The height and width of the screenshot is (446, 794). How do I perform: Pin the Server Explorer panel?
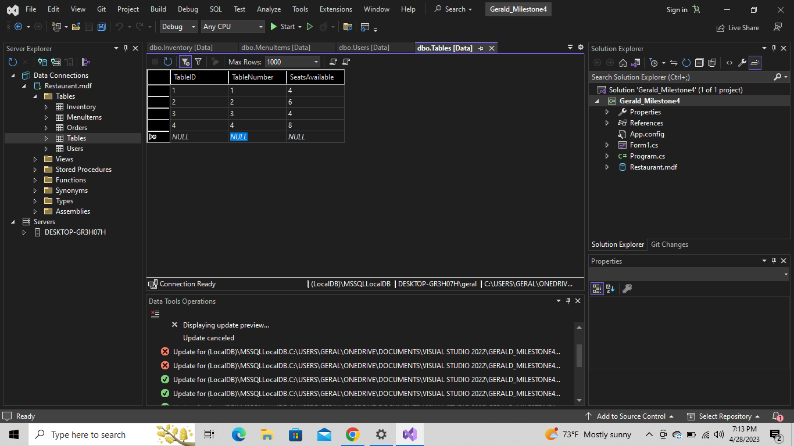point(126,48)
